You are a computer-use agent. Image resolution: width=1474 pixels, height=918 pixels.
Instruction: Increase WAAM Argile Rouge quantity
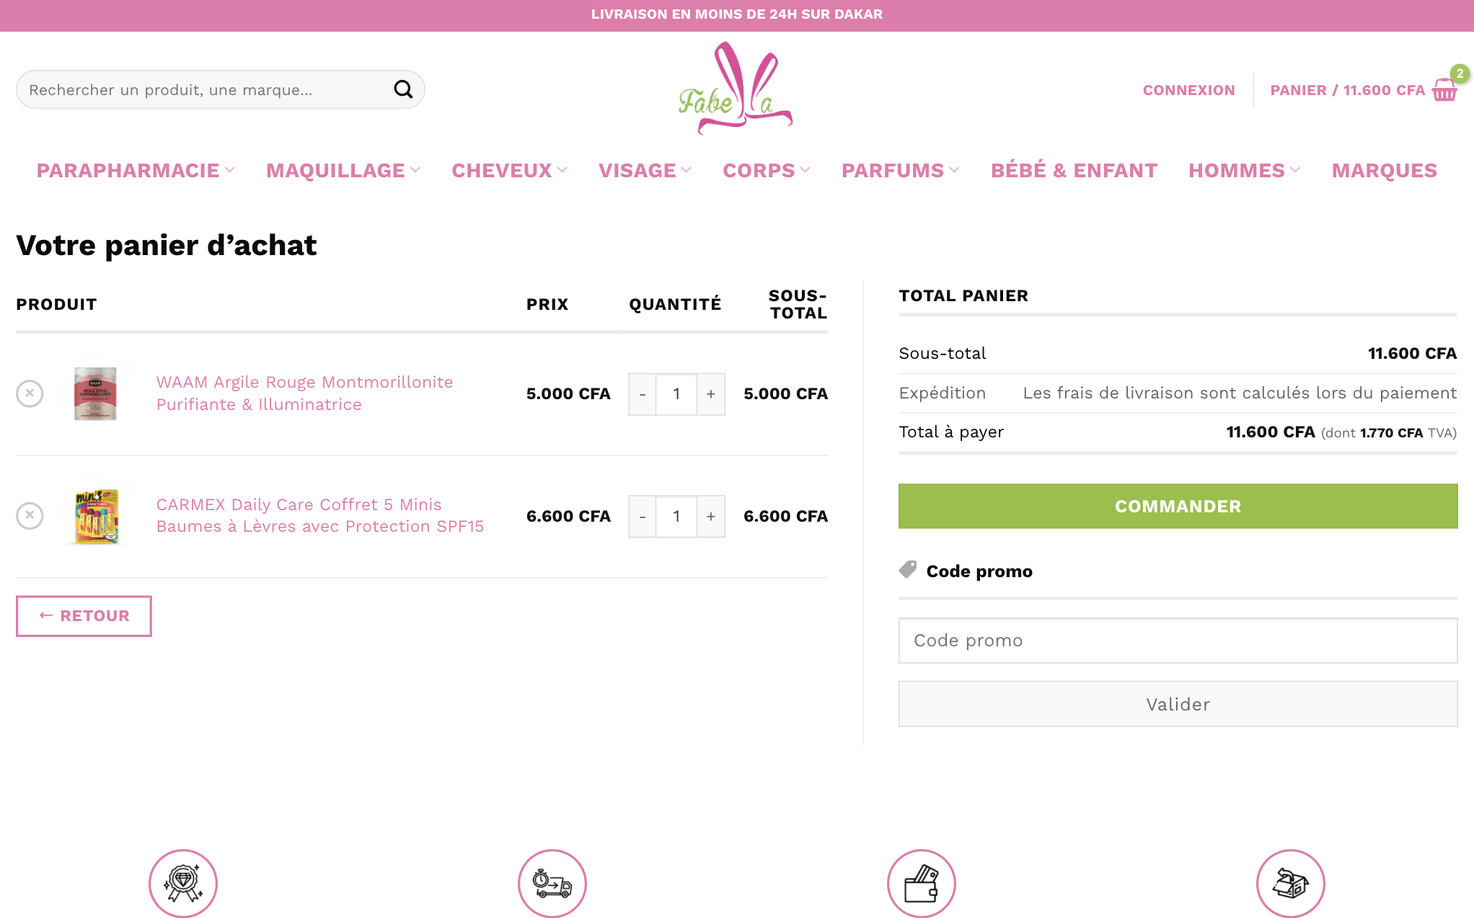pos(711,394)
